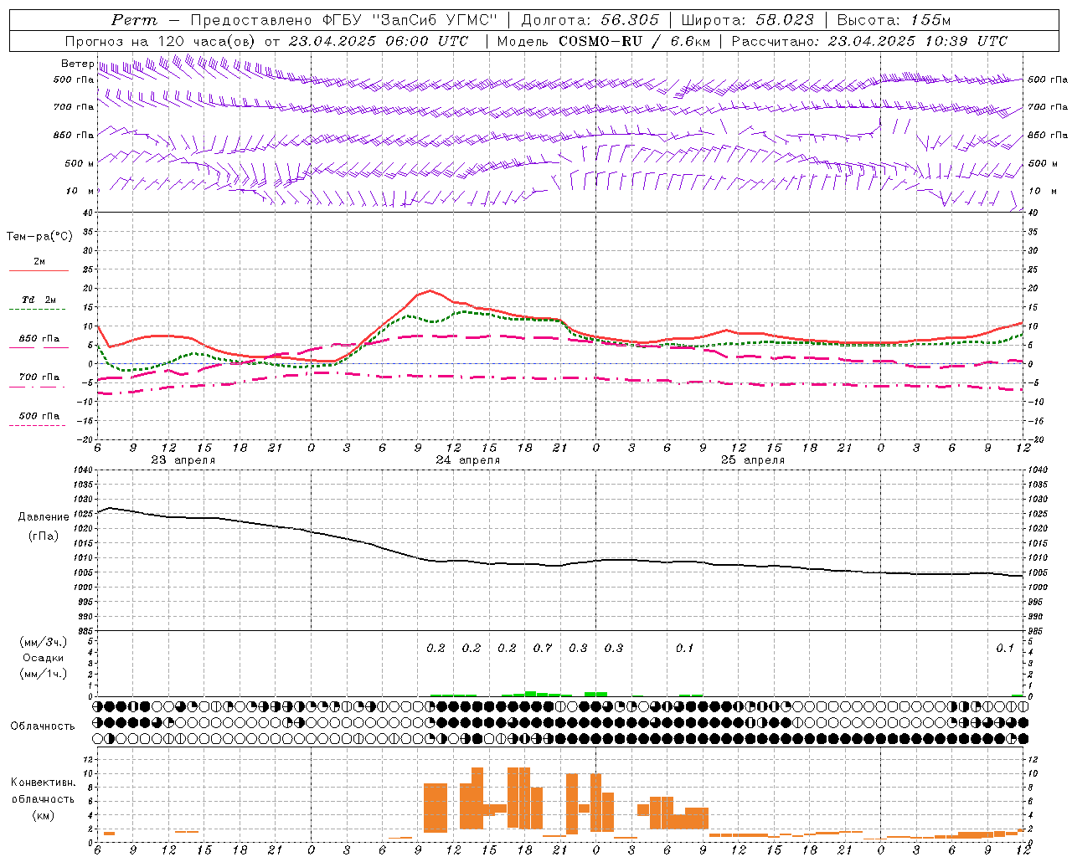Select the "(мм/1ч.)" unit label
This screenshot has width=1072, height=857.
coord(44,674)
